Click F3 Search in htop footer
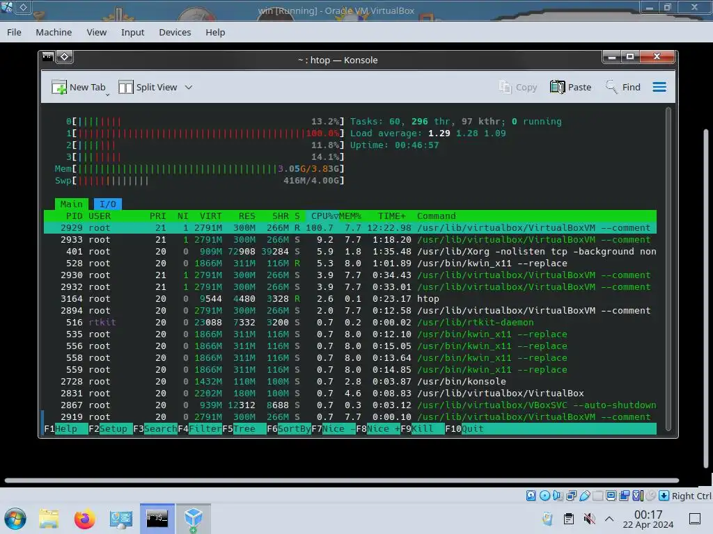The image size is (713, 534). click(155, 428)
